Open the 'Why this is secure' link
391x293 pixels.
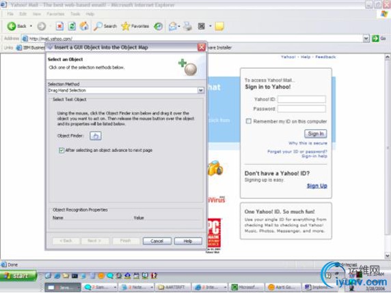pos(308,143)
